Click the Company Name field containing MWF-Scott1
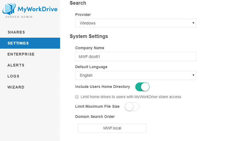228x141 pixels. tap(136, 57)
